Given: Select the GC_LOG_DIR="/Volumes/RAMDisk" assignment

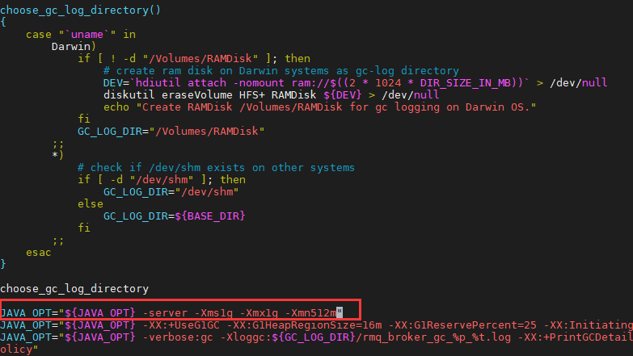Looking at the screenshot, I should 171,131.
